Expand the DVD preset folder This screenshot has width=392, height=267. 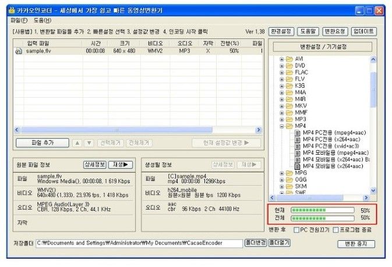tap(282, 66)
